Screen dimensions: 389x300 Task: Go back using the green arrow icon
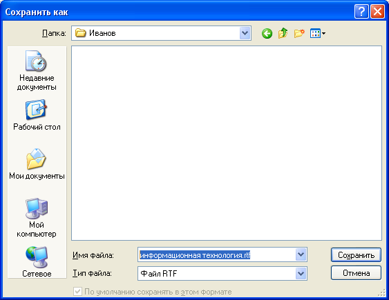click(267, 33)
